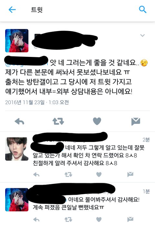Retweet the 1분 bottom tweet
Image resolution: width=155 pixels, height=225 pixels.
(68, 219)
